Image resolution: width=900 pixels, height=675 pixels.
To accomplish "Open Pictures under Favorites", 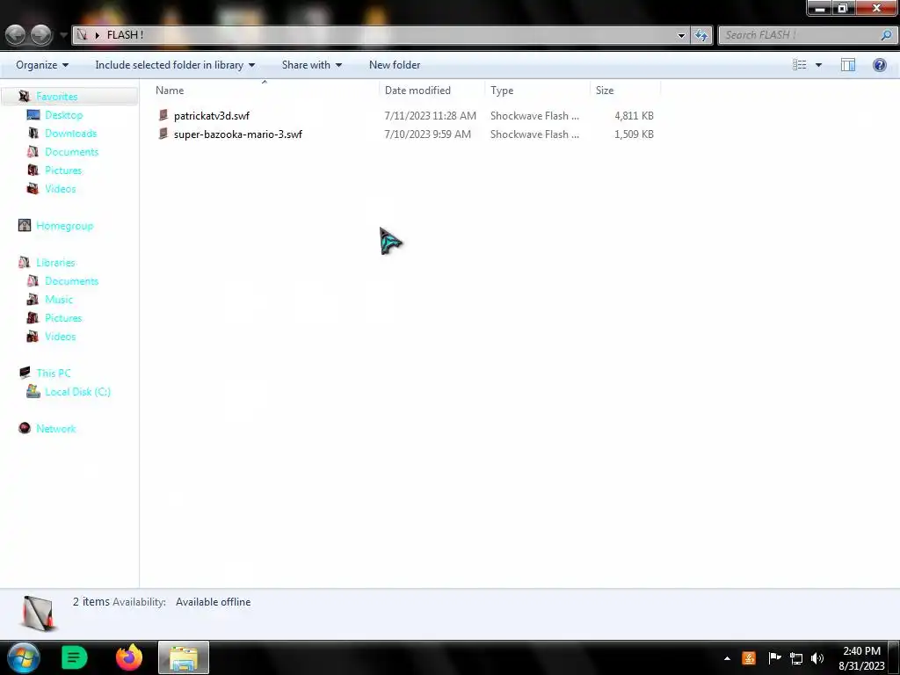I will 63,170.
